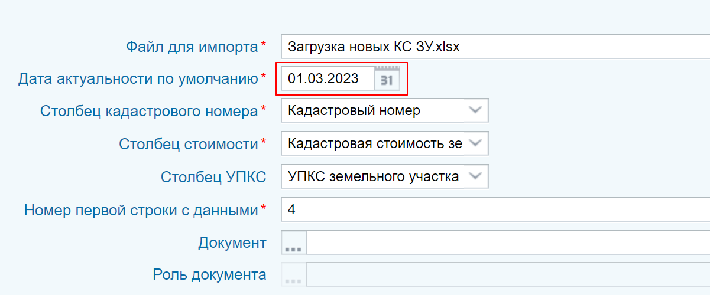Click the Документ ellipsis browse button

tap(294, 243)
